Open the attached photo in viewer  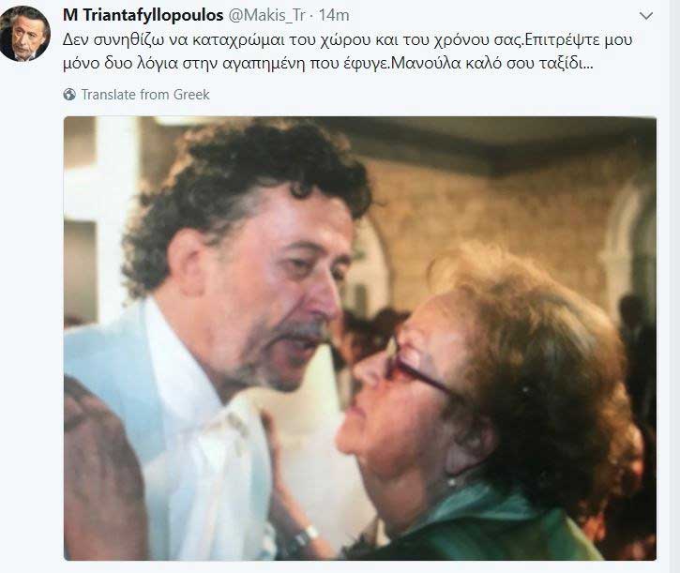pos(360,339)
